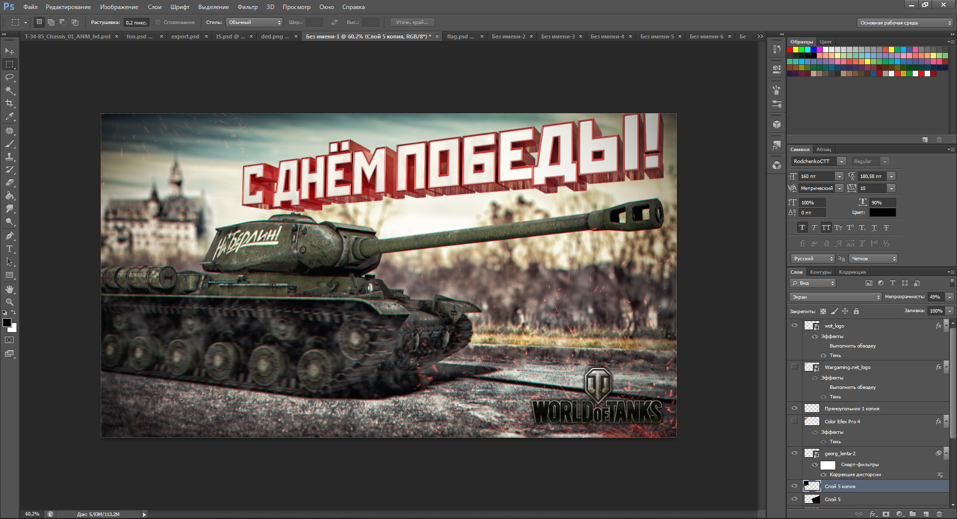Screen dimensions: 957x519
Task: Hide the georg_lenta-2 layer
Action: (795, 453)
